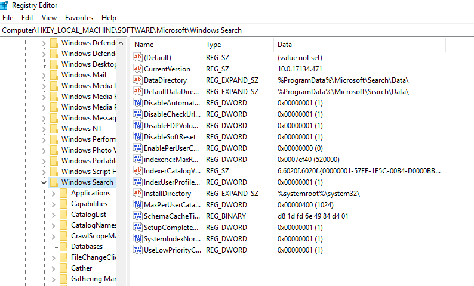This screenshot has width=474, height=286.
Task: Click the DWORD icon beside DisableAutomat...
Action: pos(138,102)
